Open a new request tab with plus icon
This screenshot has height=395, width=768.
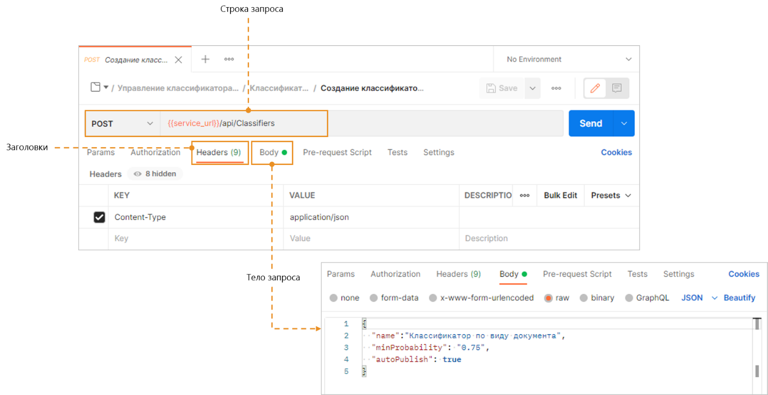(x=205, y=59)
